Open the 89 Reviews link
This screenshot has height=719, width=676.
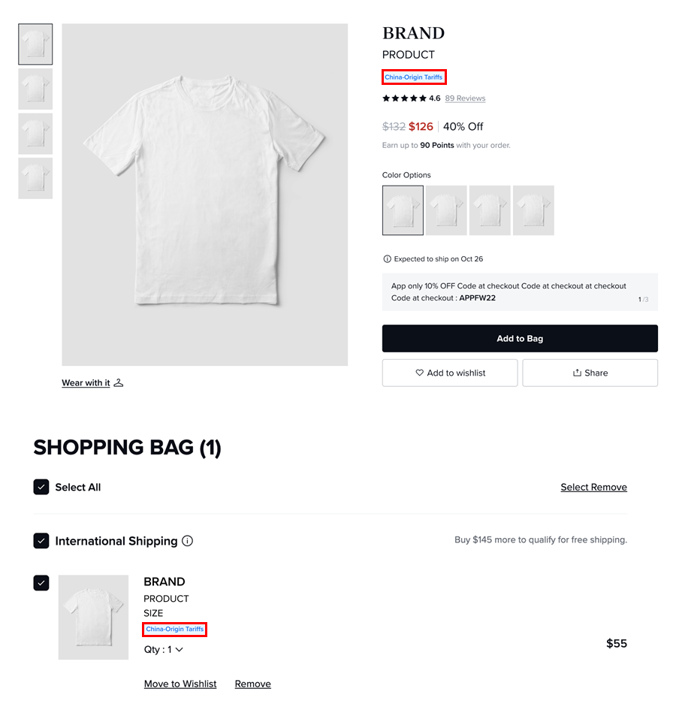pyautogui.click(x=465, y=98)
